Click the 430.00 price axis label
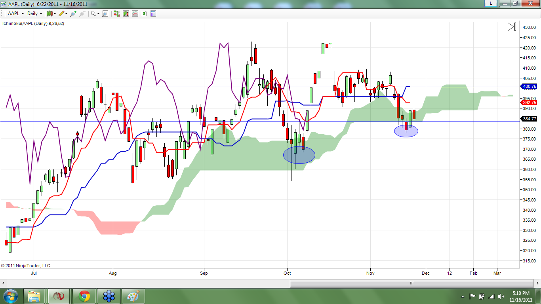This screenshot has height=304, width=541. pos(530,27)
